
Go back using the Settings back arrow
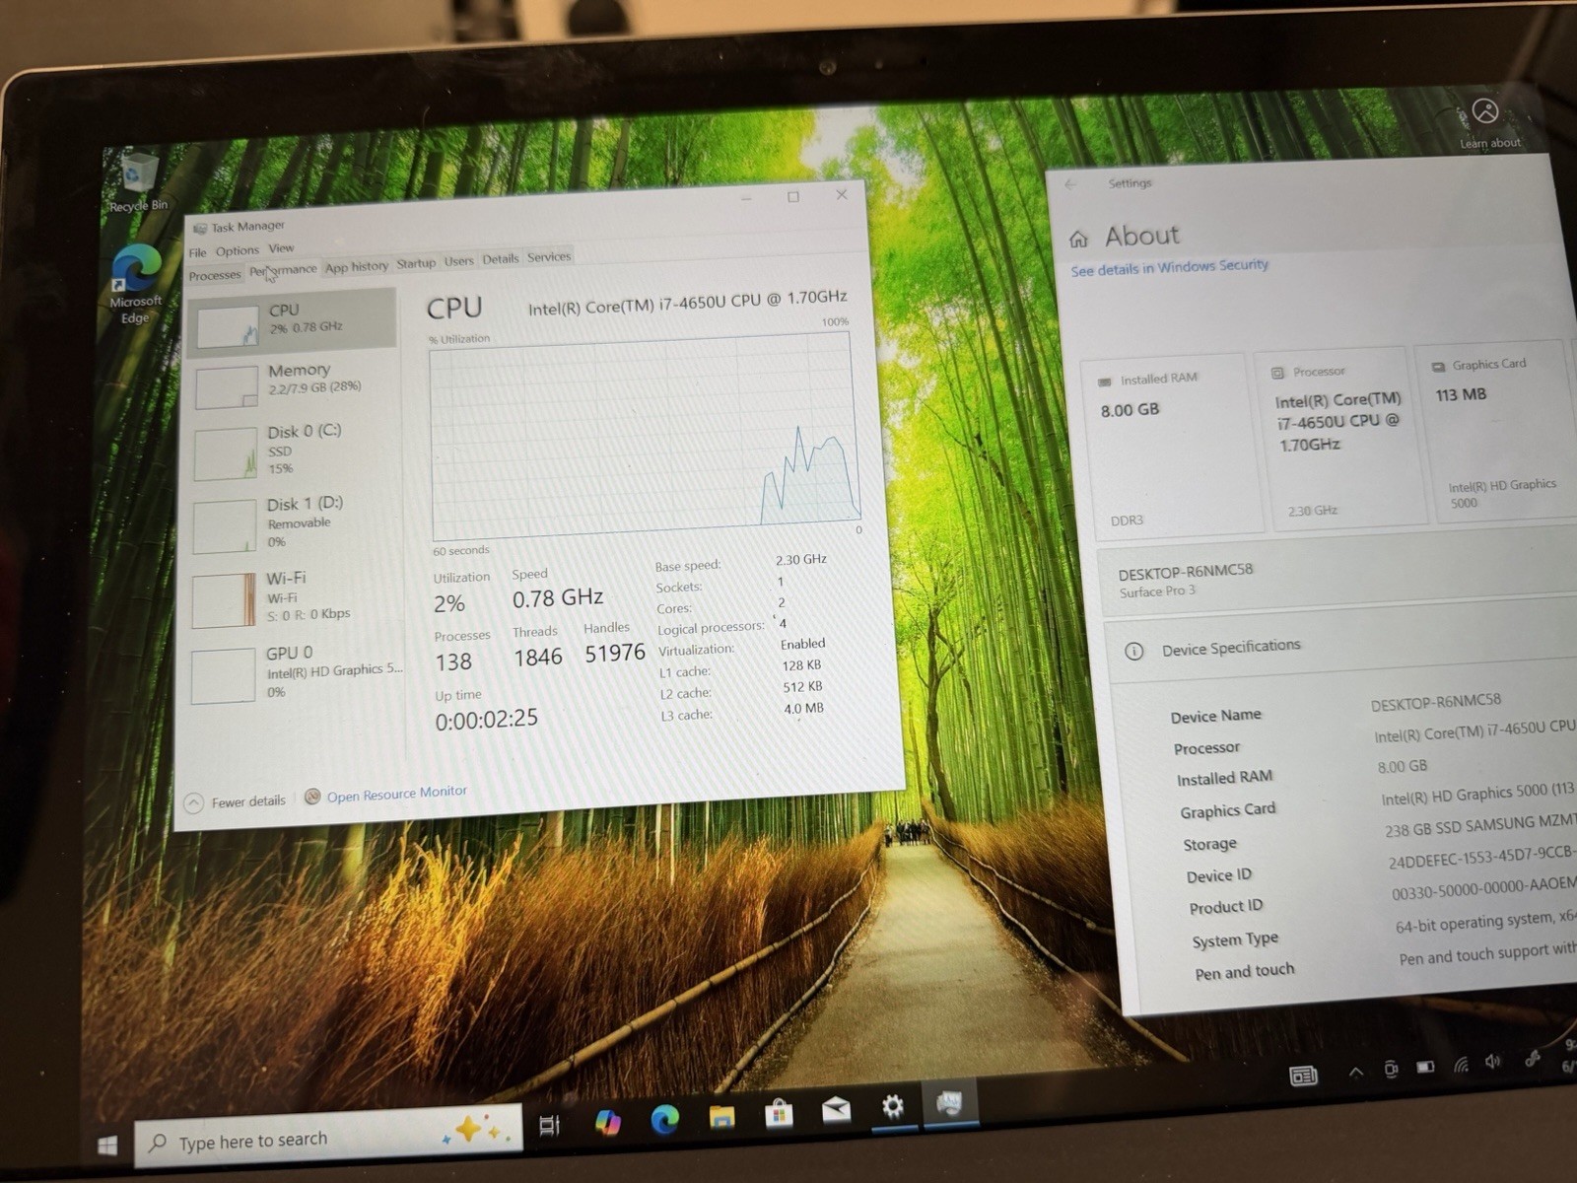tap(1071, 184)
